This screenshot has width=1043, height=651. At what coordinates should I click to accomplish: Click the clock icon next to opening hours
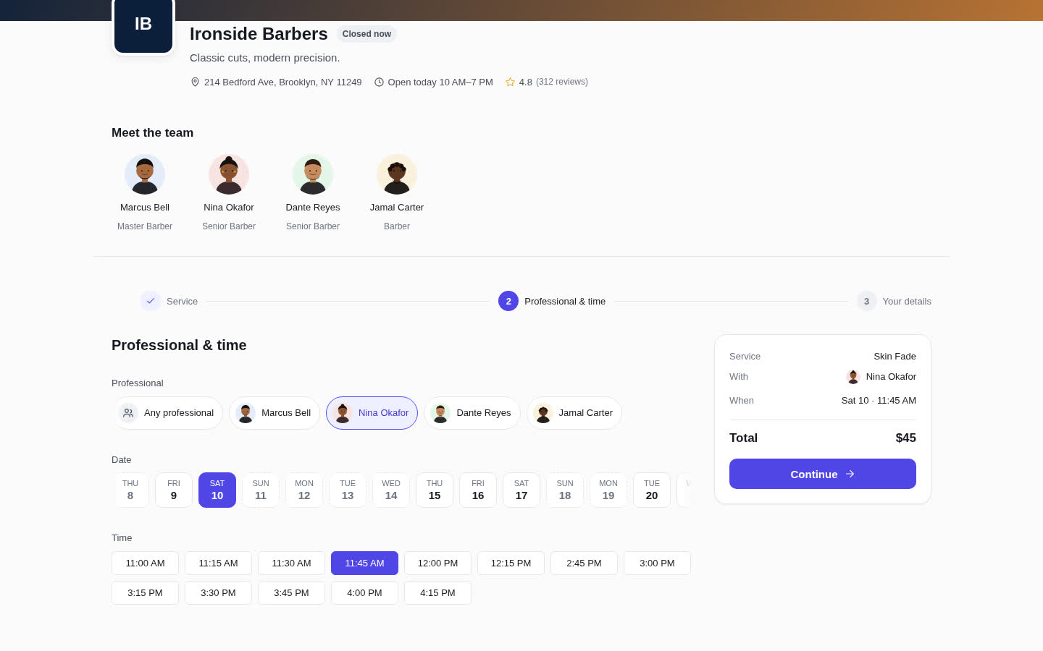coord(379,82)
